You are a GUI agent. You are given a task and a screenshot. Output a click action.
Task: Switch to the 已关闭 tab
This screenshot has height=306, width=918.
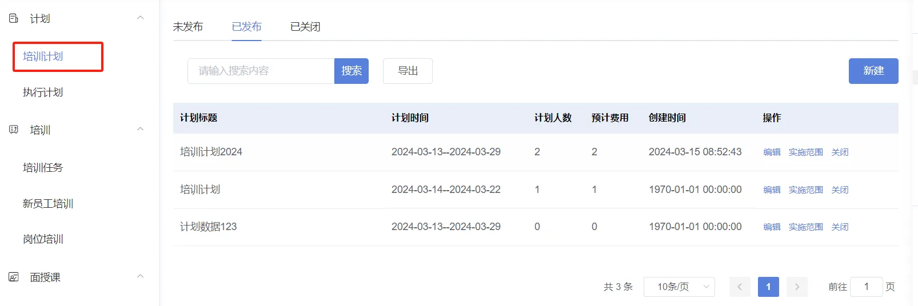tap(305, 26)
